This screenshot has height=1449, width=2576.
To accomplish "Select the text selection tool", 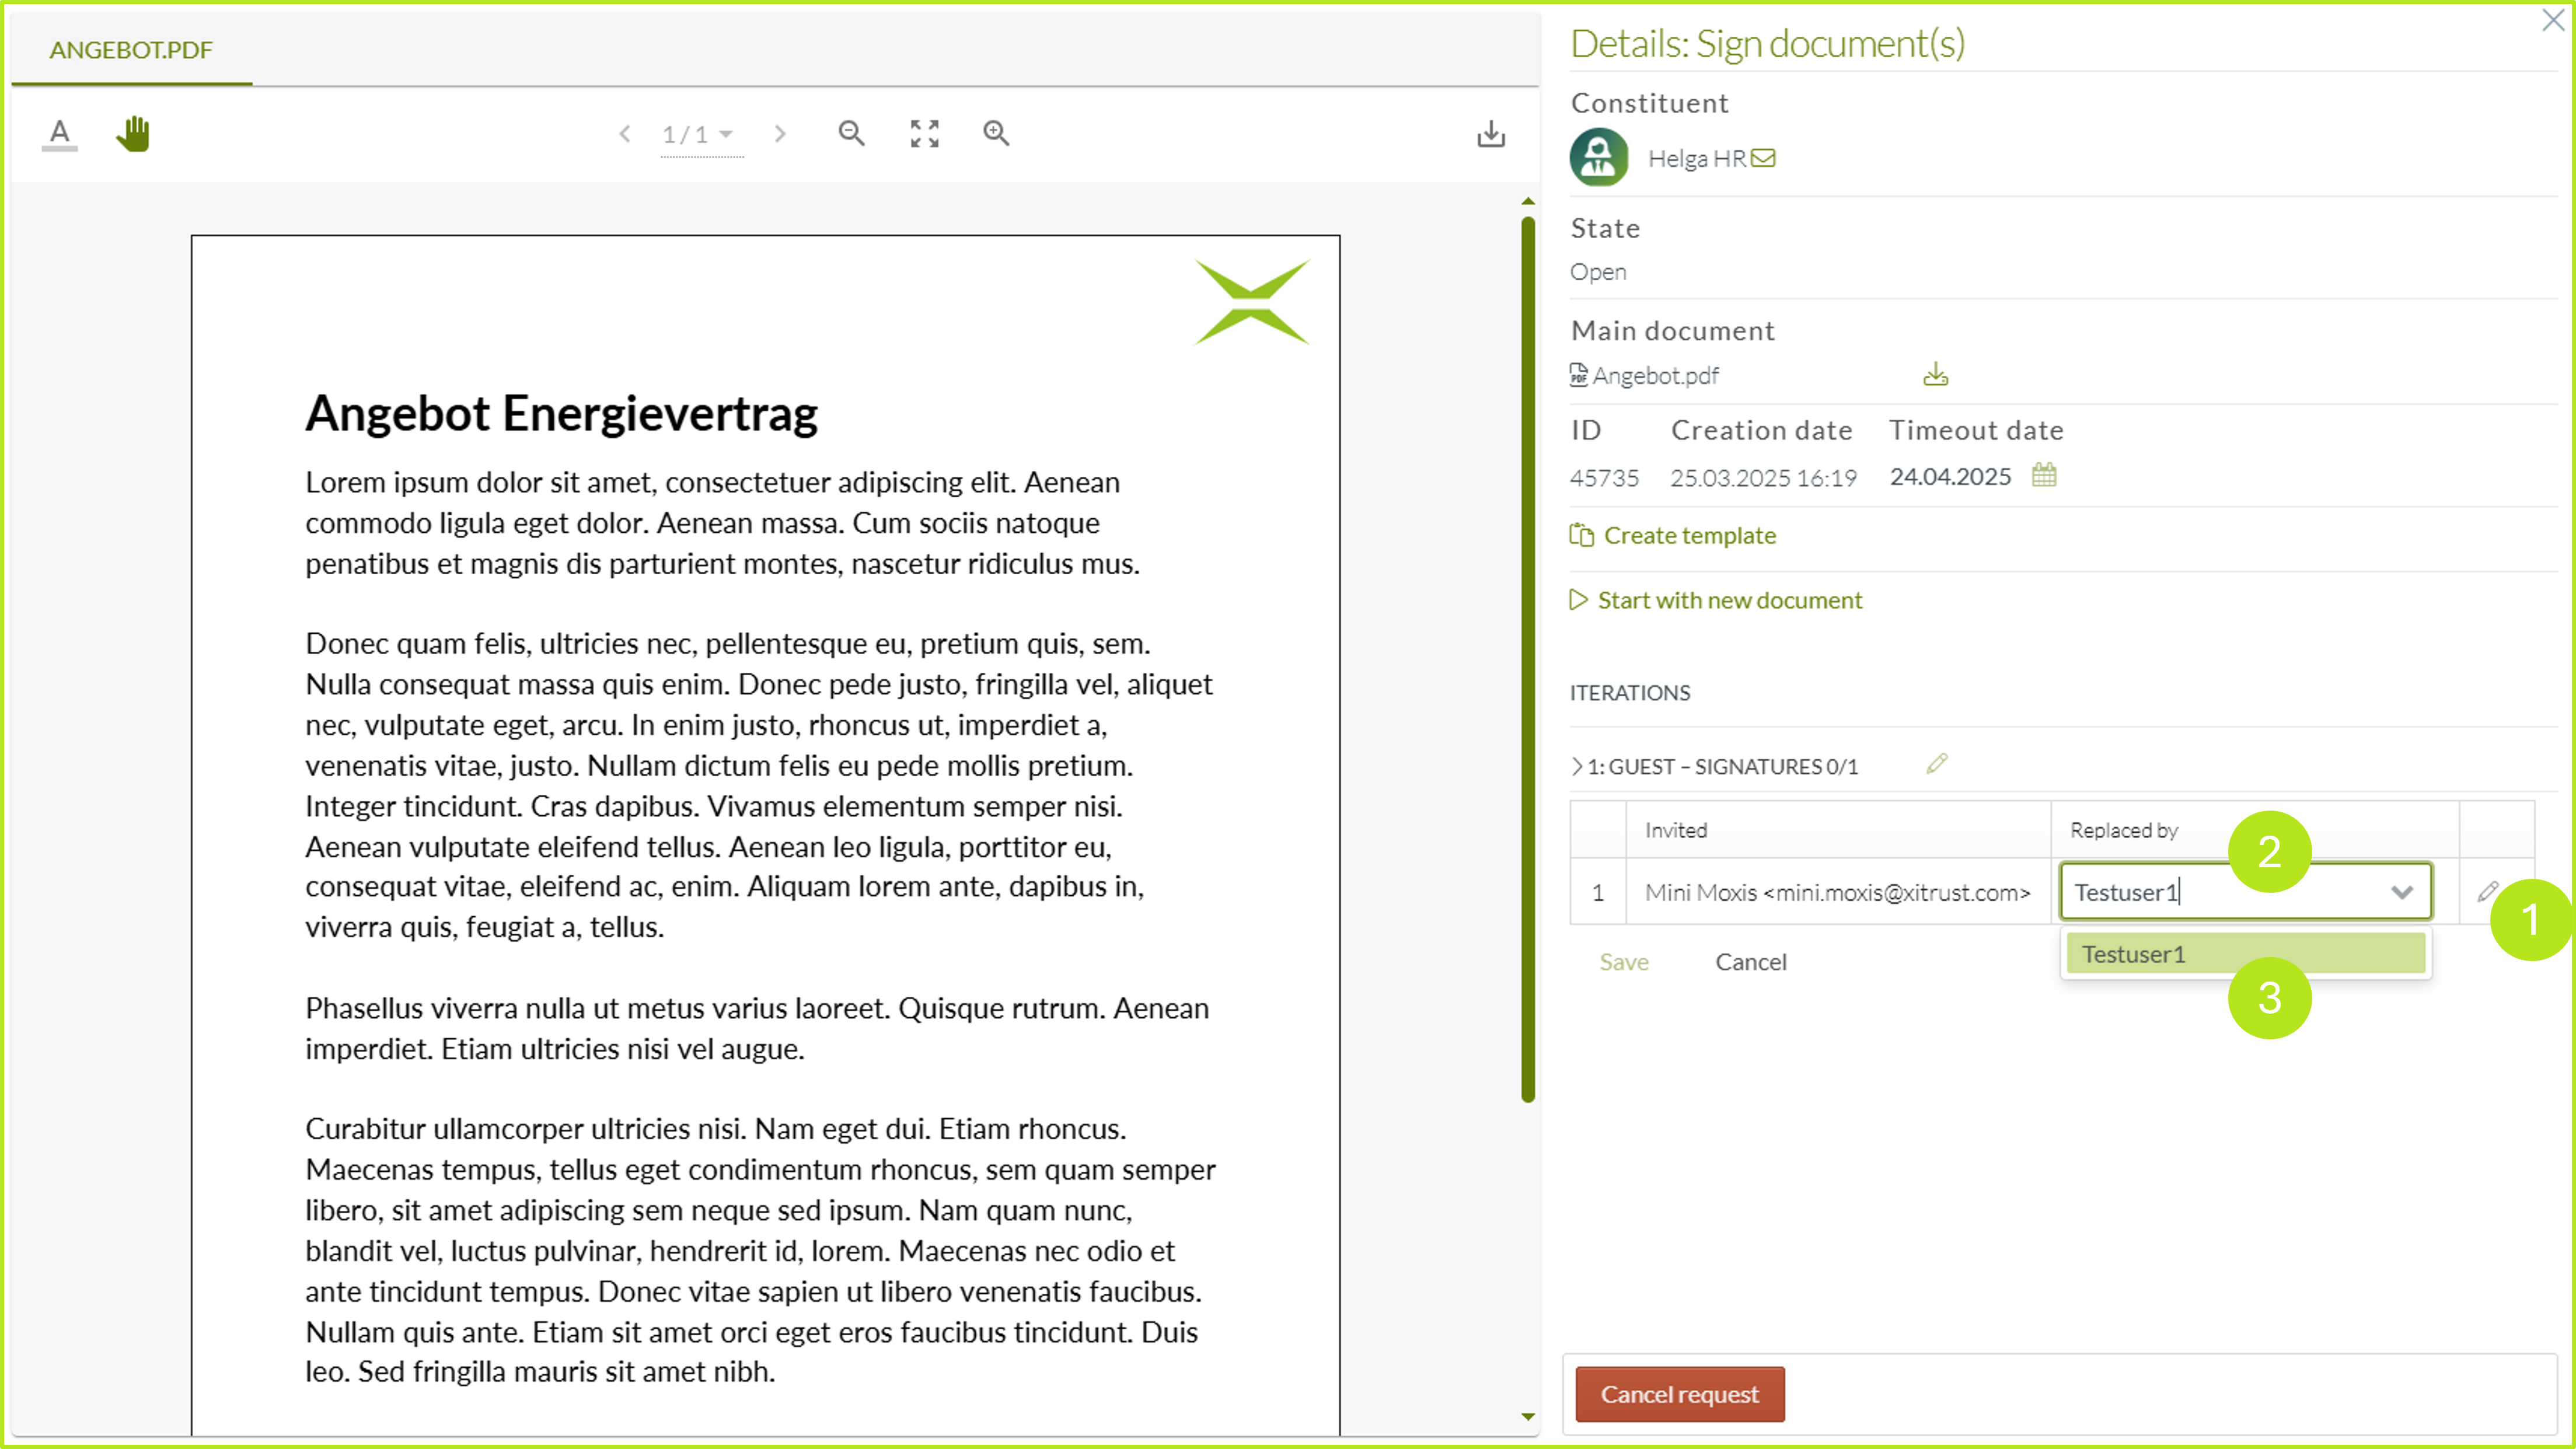I will coord(60,133).
